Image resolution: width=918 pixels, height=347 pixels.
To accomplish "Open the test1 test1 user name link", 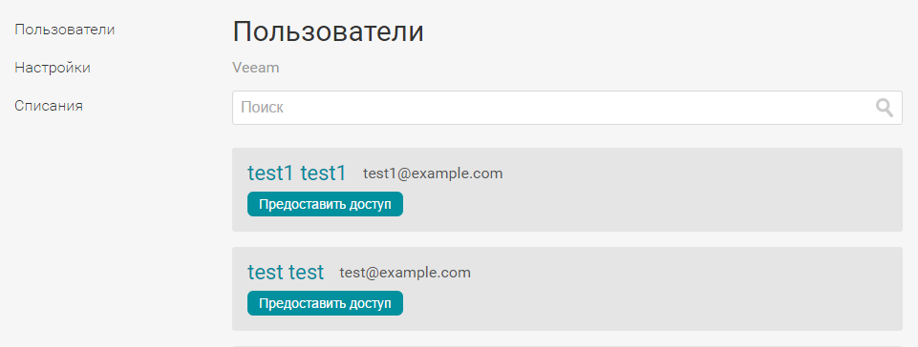I will pyautogui.click(x=297, y=173).
